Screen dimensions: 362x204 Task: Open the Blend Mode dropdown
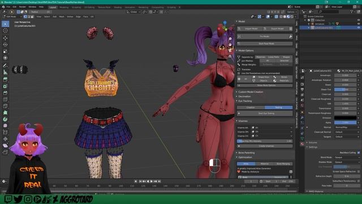[x=347, y=158]
